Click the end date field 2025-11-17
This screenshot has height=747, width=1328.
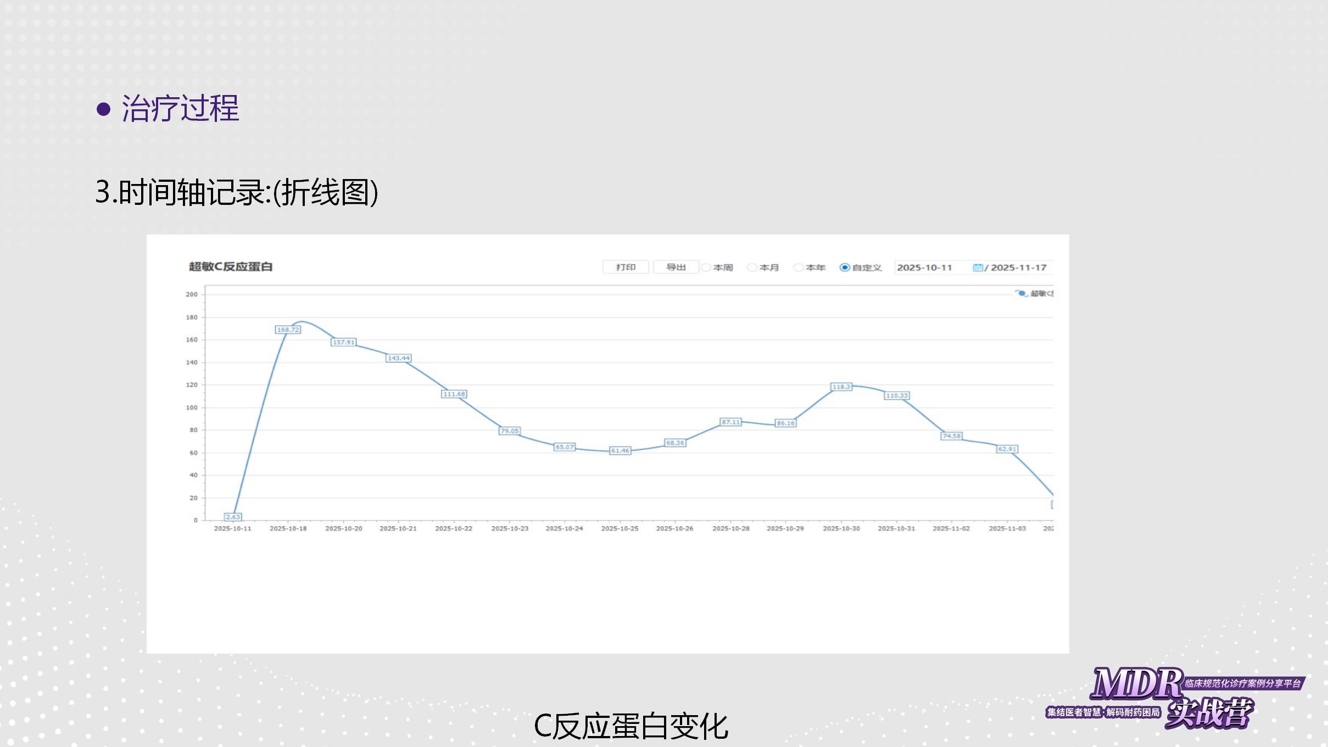[1019, 267]
